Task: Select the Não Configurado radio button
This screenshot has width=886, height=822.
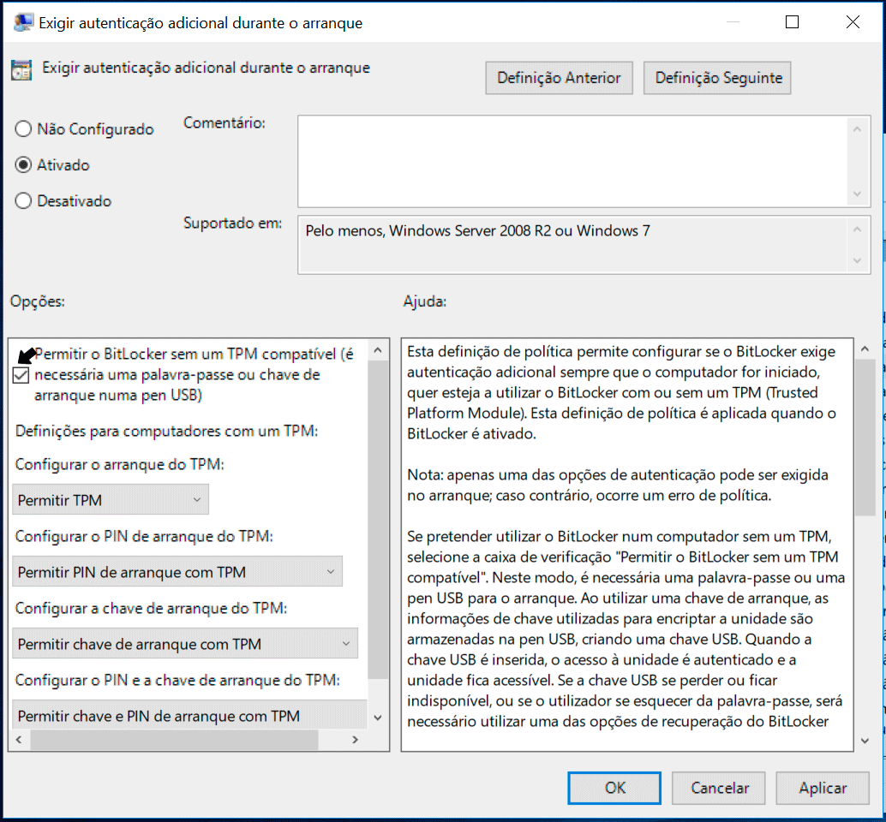Action: click(x=23, y=129)
